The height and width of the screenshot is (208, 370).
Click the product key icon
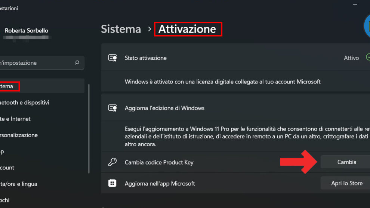point(112,162)
